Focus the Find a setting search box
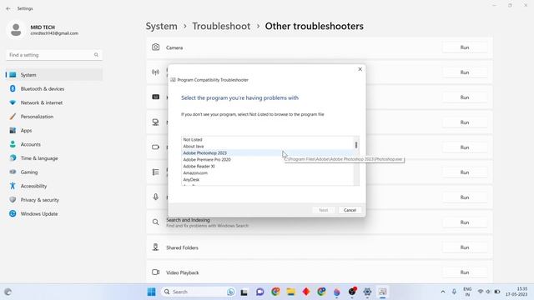 point(53,55)
